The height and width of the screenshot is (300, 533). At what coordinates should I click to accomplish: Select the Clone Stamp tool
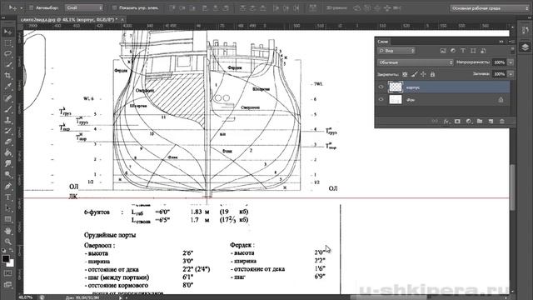point(7,120)
